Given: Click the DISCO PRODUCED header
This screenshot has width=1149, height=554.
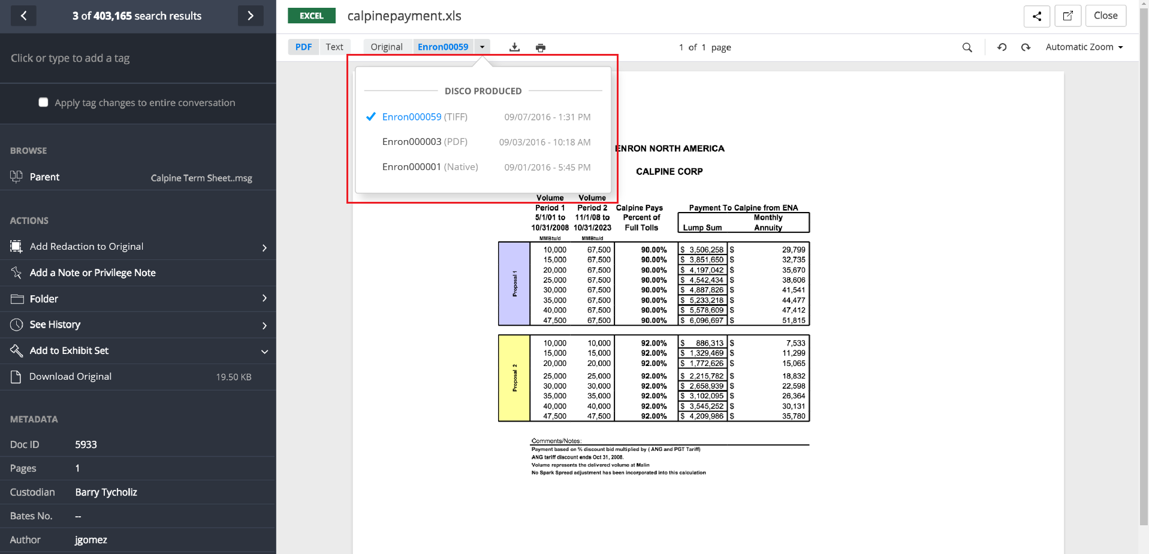Looking at the screenshot, I should 483,91.
